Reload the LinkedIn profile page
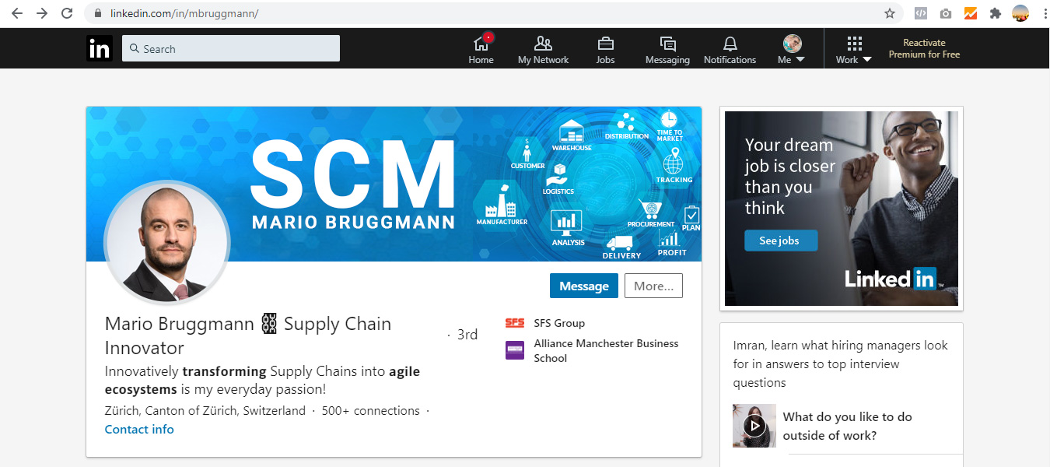The image size is (1050, 467). click(67, 13)
